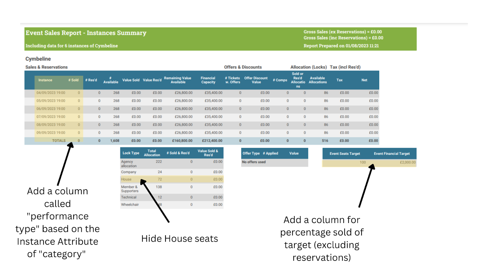Click the "TOTALS" row label
The image size is (488, 272).
[x=59, y=141]
